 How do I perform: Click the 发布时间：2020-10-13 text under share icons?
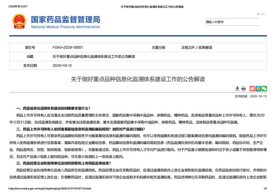pyautogui.click(x=250, y=96)
